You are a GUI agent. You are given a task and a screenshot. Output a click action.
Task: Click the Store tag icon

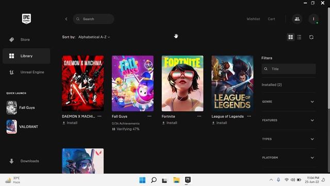(x=11, y=40)
